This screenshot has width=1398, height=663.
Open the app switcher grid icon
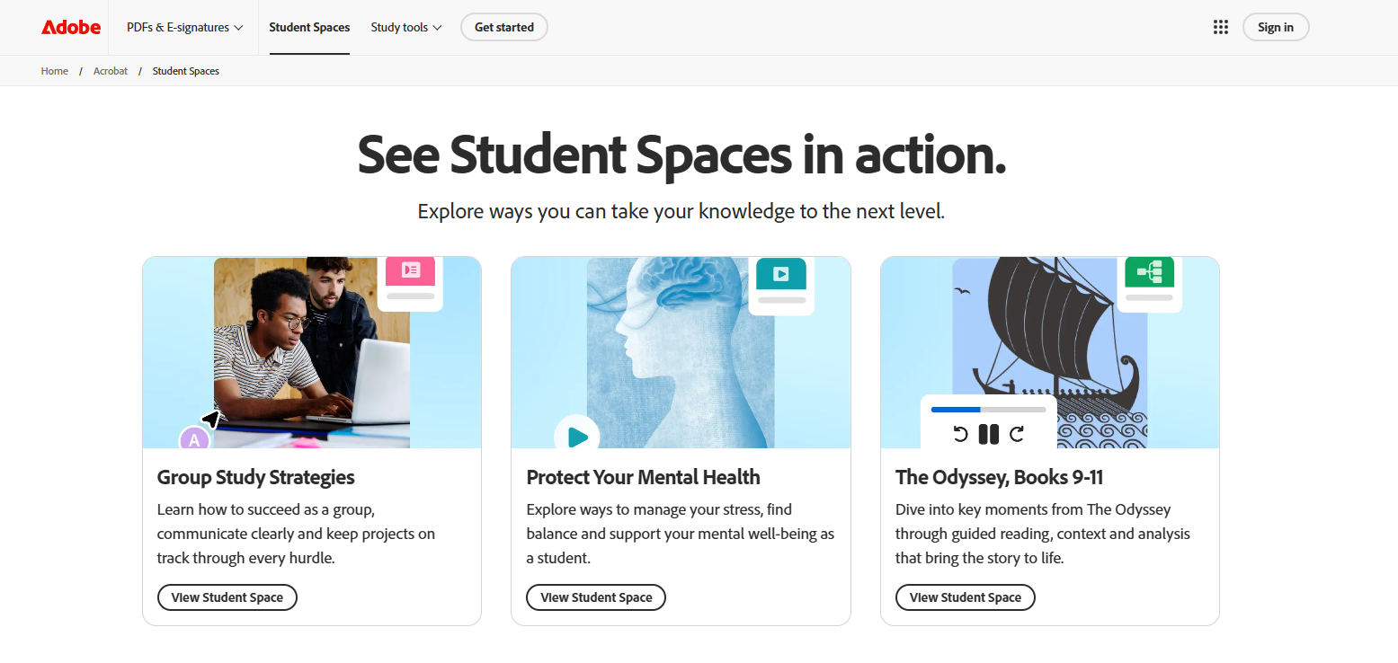coord(1220,27)
